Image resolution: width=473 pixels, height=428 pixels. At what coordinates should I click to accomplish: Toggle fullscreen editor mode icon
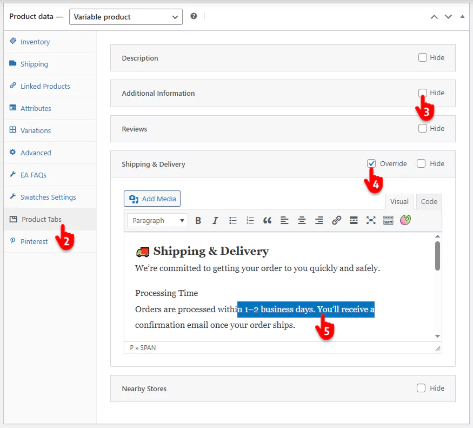[371, 221]
